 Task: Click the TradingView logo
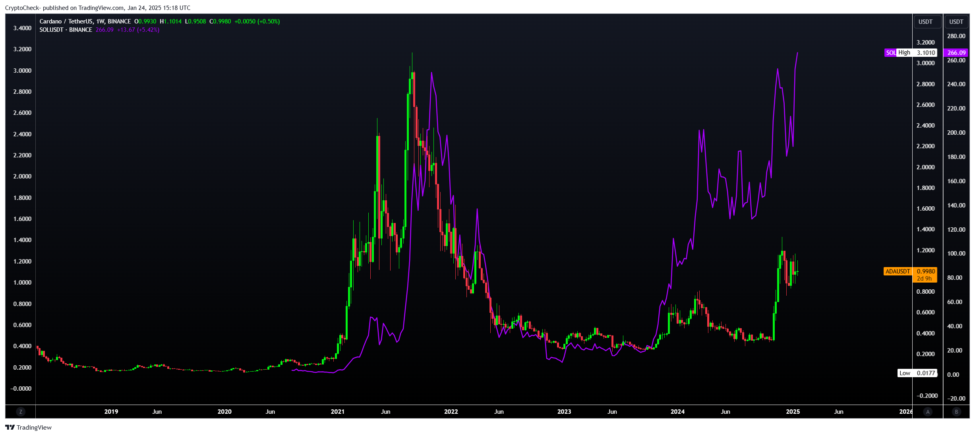coord(28,427)
